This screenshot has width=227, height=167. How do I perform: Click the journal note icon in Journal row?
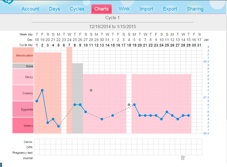click(183, 158)
